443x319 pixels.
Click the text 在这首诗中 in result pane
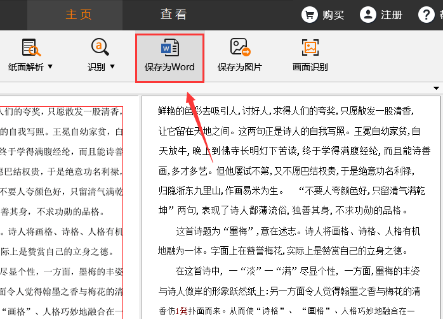coord(198,271)
